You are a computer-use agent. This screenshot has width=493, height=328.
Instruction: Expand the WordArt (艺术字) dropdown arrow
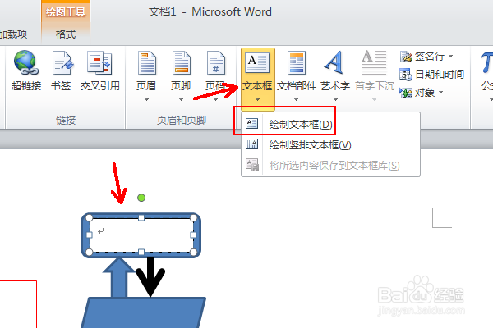[x=335, y=100]
